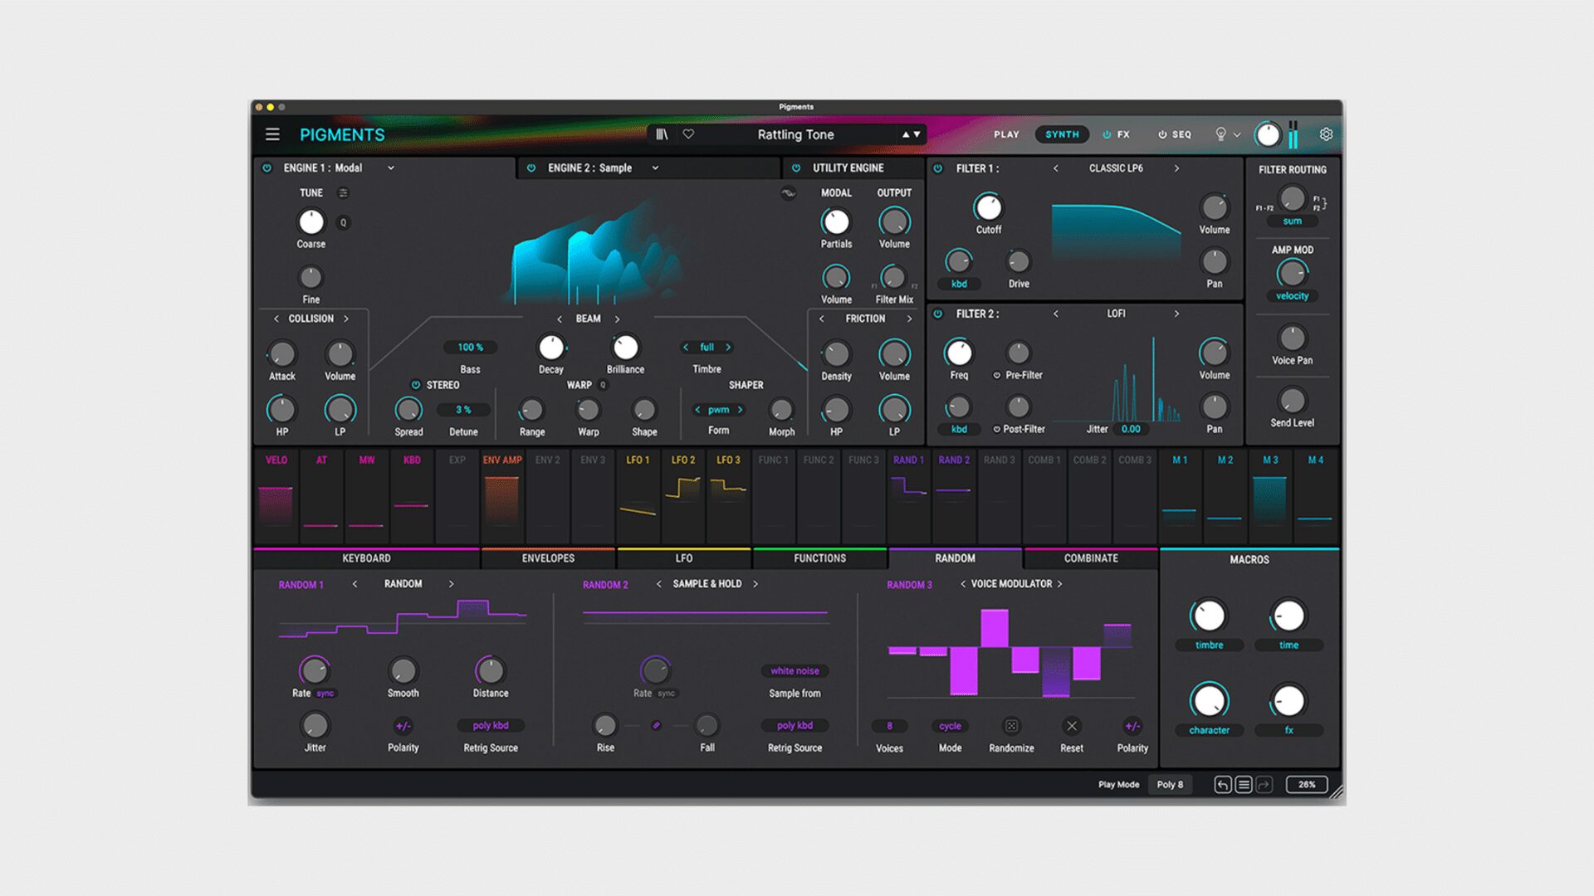1594x896 pixels.
Task: Open the Engine 1 Modal type dropdown
Action: tap(391, 168)
